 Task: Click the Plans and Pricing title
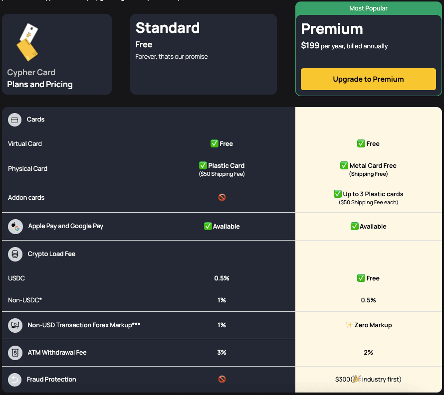(x=40, y=84)
